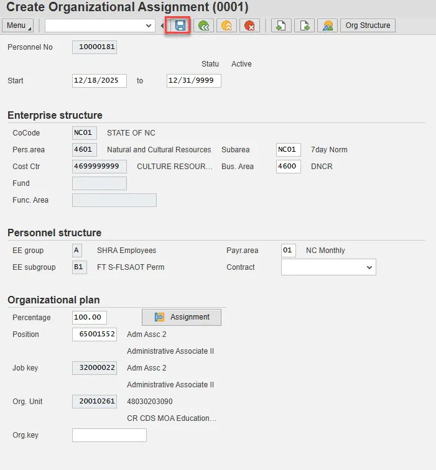The width and height of the screenshot is (436, 470).
Task: Click the EE subgroup field B1
Action: [x=80, y=267]
